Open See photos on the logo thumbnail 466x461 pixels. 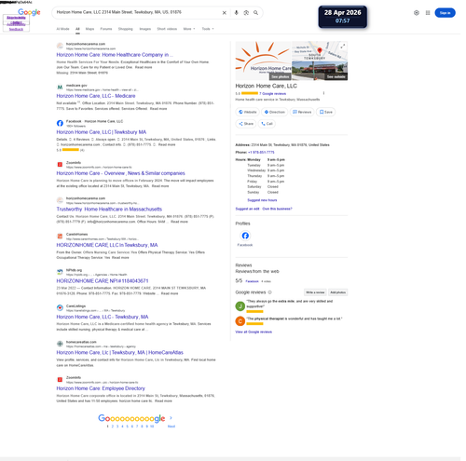[280, 76]
